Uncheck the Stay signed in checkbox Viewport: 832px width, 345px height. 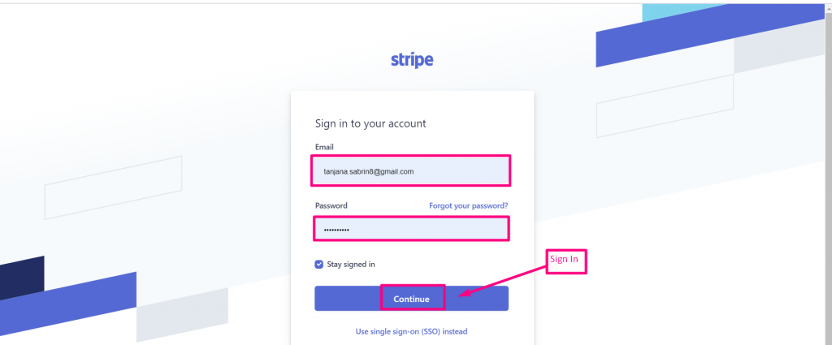319,265
